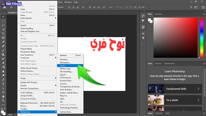Open Fix a photo tutorial chevron

[x=198, y=100]
